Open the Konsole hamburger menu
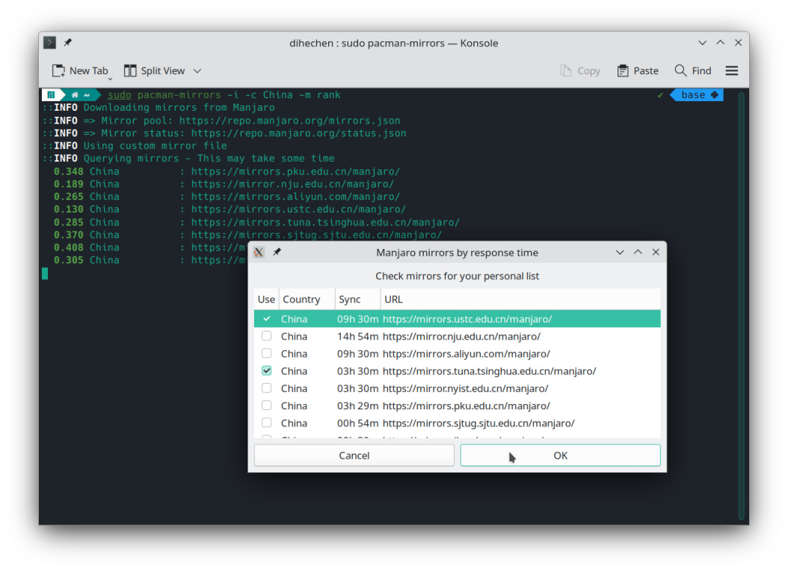The width and height of the screenshot is (788, 571). (732, 70)
